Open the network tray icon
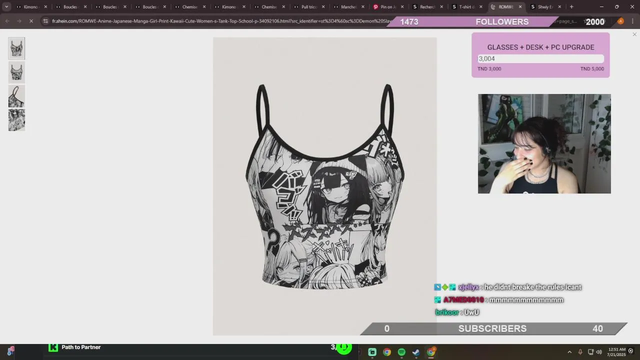The height and width of the screenshot is (360, 640). (590, 352)
